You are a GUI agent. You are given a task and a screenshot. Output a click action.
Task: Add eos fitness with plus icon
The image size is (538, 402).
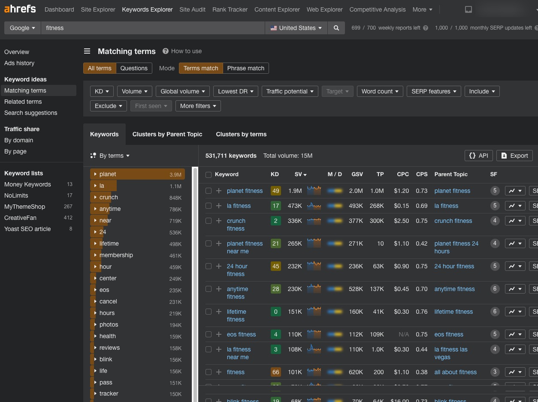(219, 334)
